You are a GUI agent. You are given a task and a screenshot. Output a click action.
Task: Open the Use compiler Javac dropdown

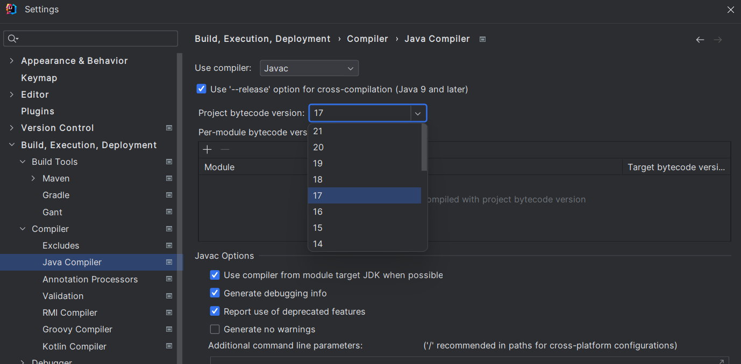point(309,68)
